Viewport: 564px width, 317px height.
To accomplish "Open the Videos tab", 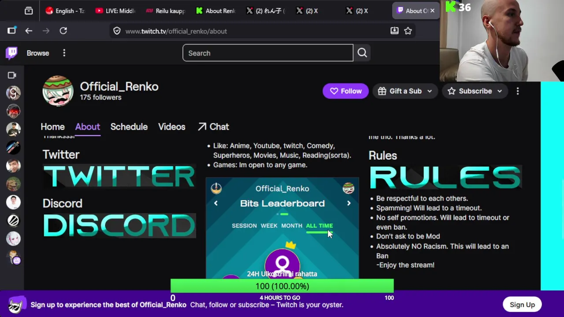I will (x=172, y=127).
